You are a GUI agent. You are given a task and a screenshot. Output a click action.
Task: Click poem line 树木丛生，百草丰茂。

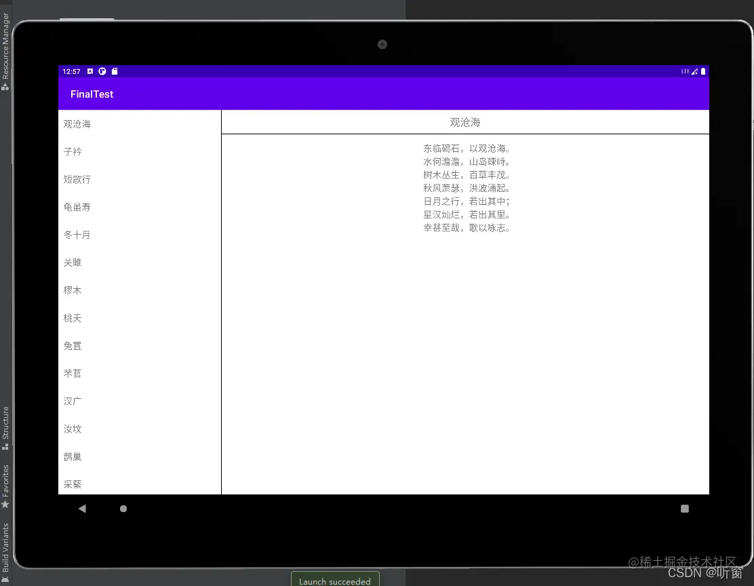point(467,175)
